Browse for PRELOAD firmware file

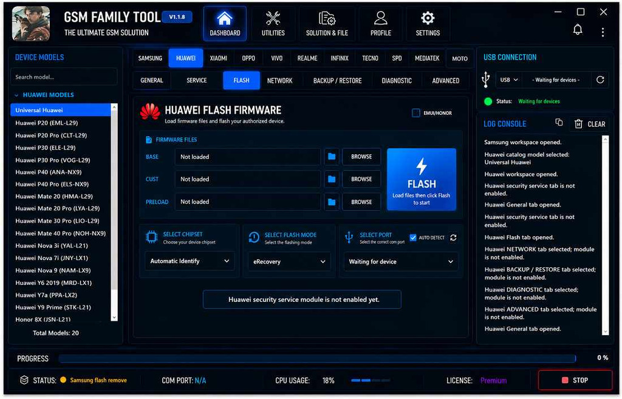[x=361, y=202]
